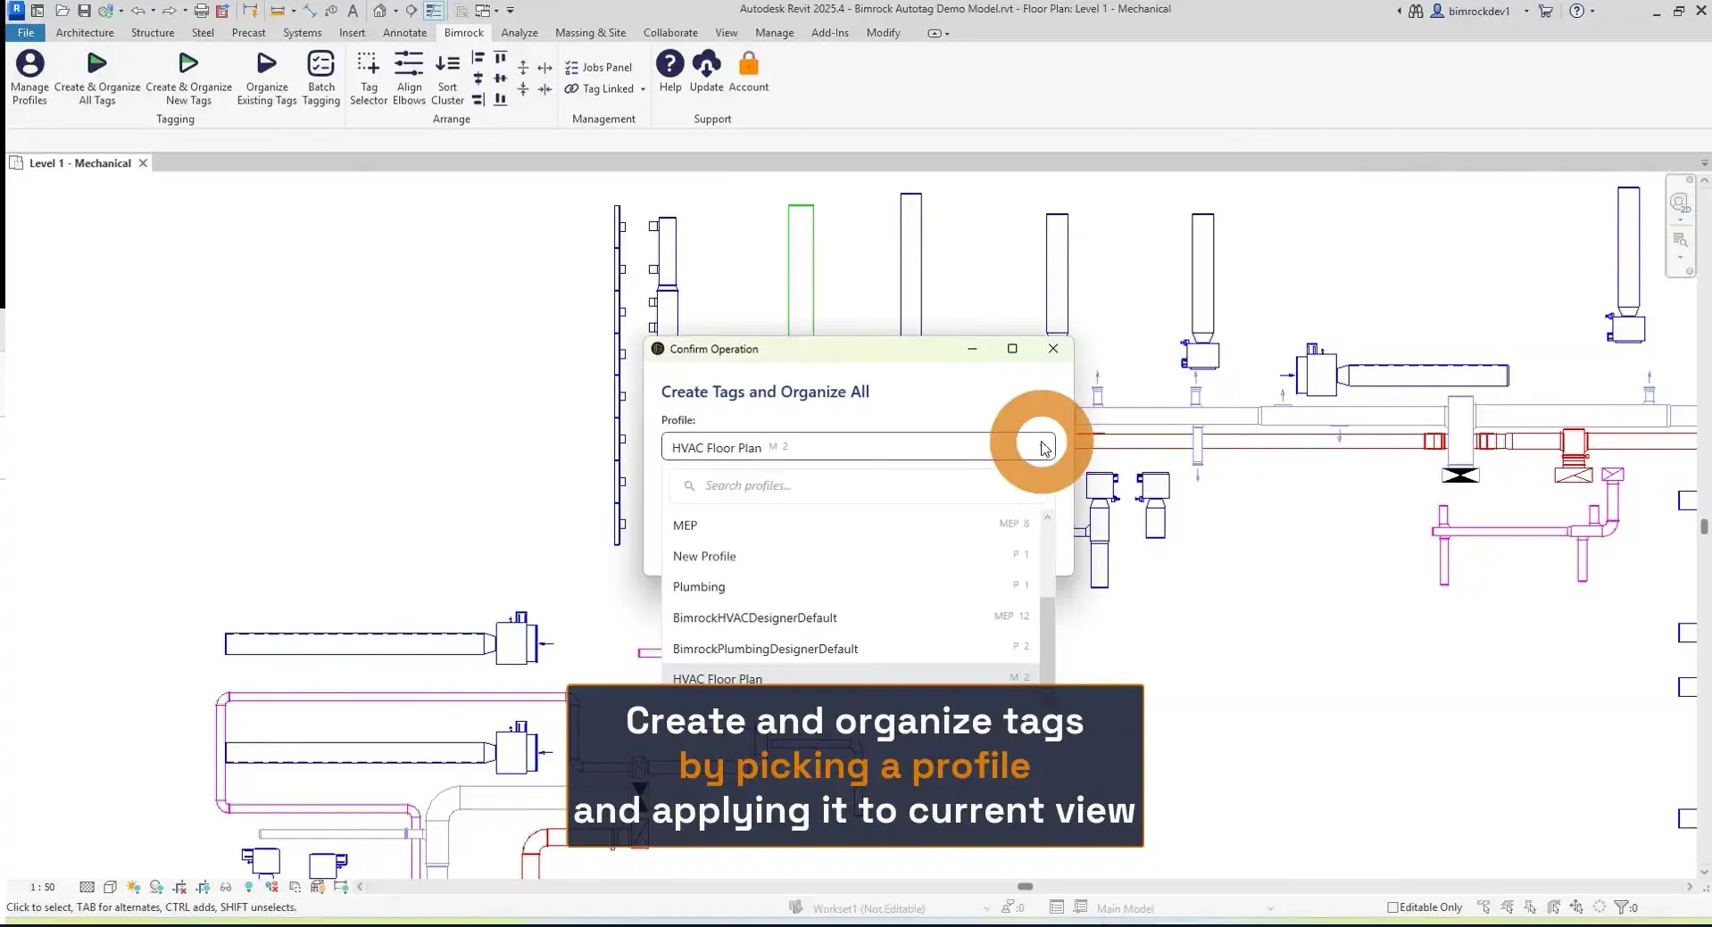The width and height of the screenshot is (1712, 927).
Task: Open Sort Cluster tool
Action: click(447, 79)
